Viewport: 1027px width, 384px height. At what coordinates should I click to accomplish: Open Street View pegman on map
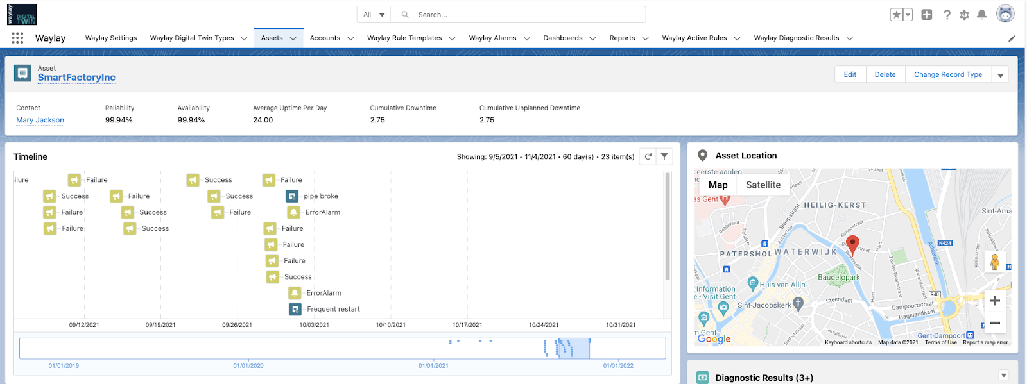pyautogui.click(x=995, y=262)
